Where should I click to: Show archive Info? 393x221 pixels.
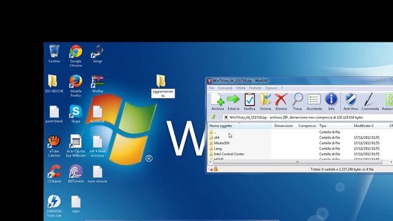click(332, 101)
